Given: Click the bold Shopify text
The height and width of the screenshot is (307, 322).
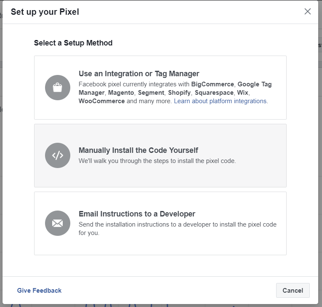Looking at the screenshot, I should pyautogui.click(x=179, y=93).
